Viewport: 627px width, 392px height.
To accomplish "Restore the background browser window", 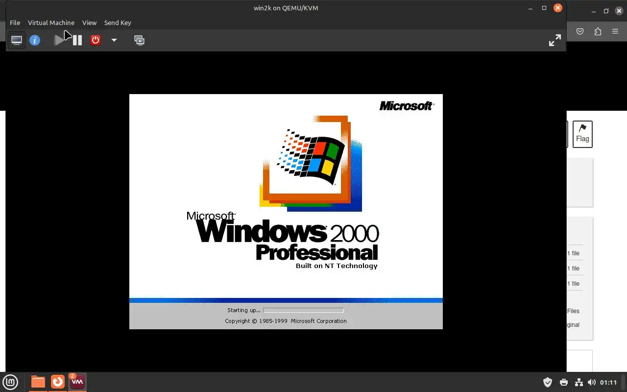I will click(606, 11).
